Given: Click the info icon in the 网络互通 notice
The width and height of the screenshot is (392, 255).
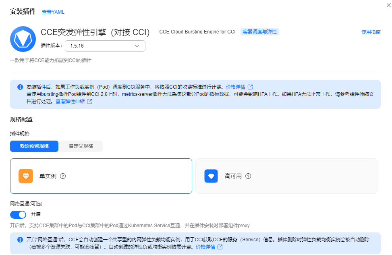Looking at the screenshot, I should [20, 240].
